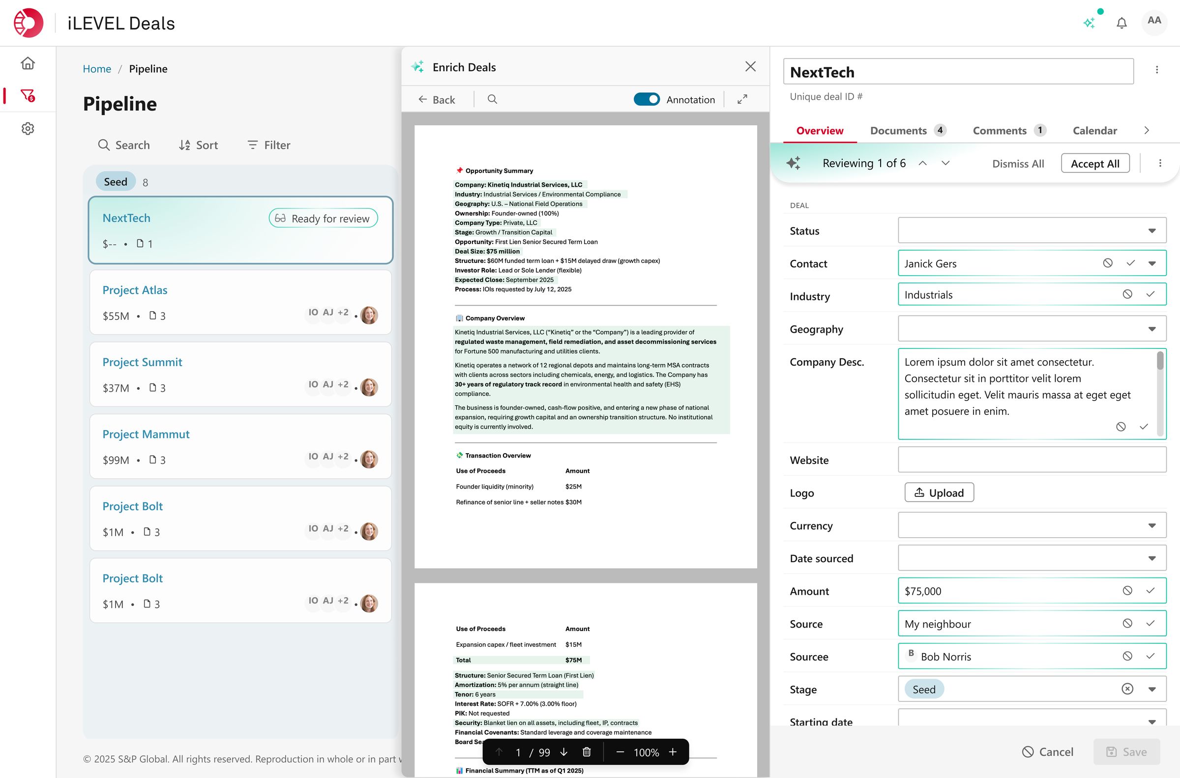
Task: Switch to the Comments tab
Action: point(1009,131)
